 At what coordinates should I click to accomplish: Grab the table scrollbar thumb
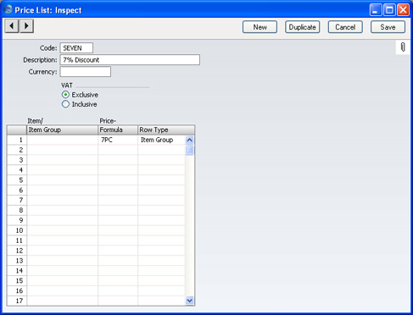click(x=190, y=150)
